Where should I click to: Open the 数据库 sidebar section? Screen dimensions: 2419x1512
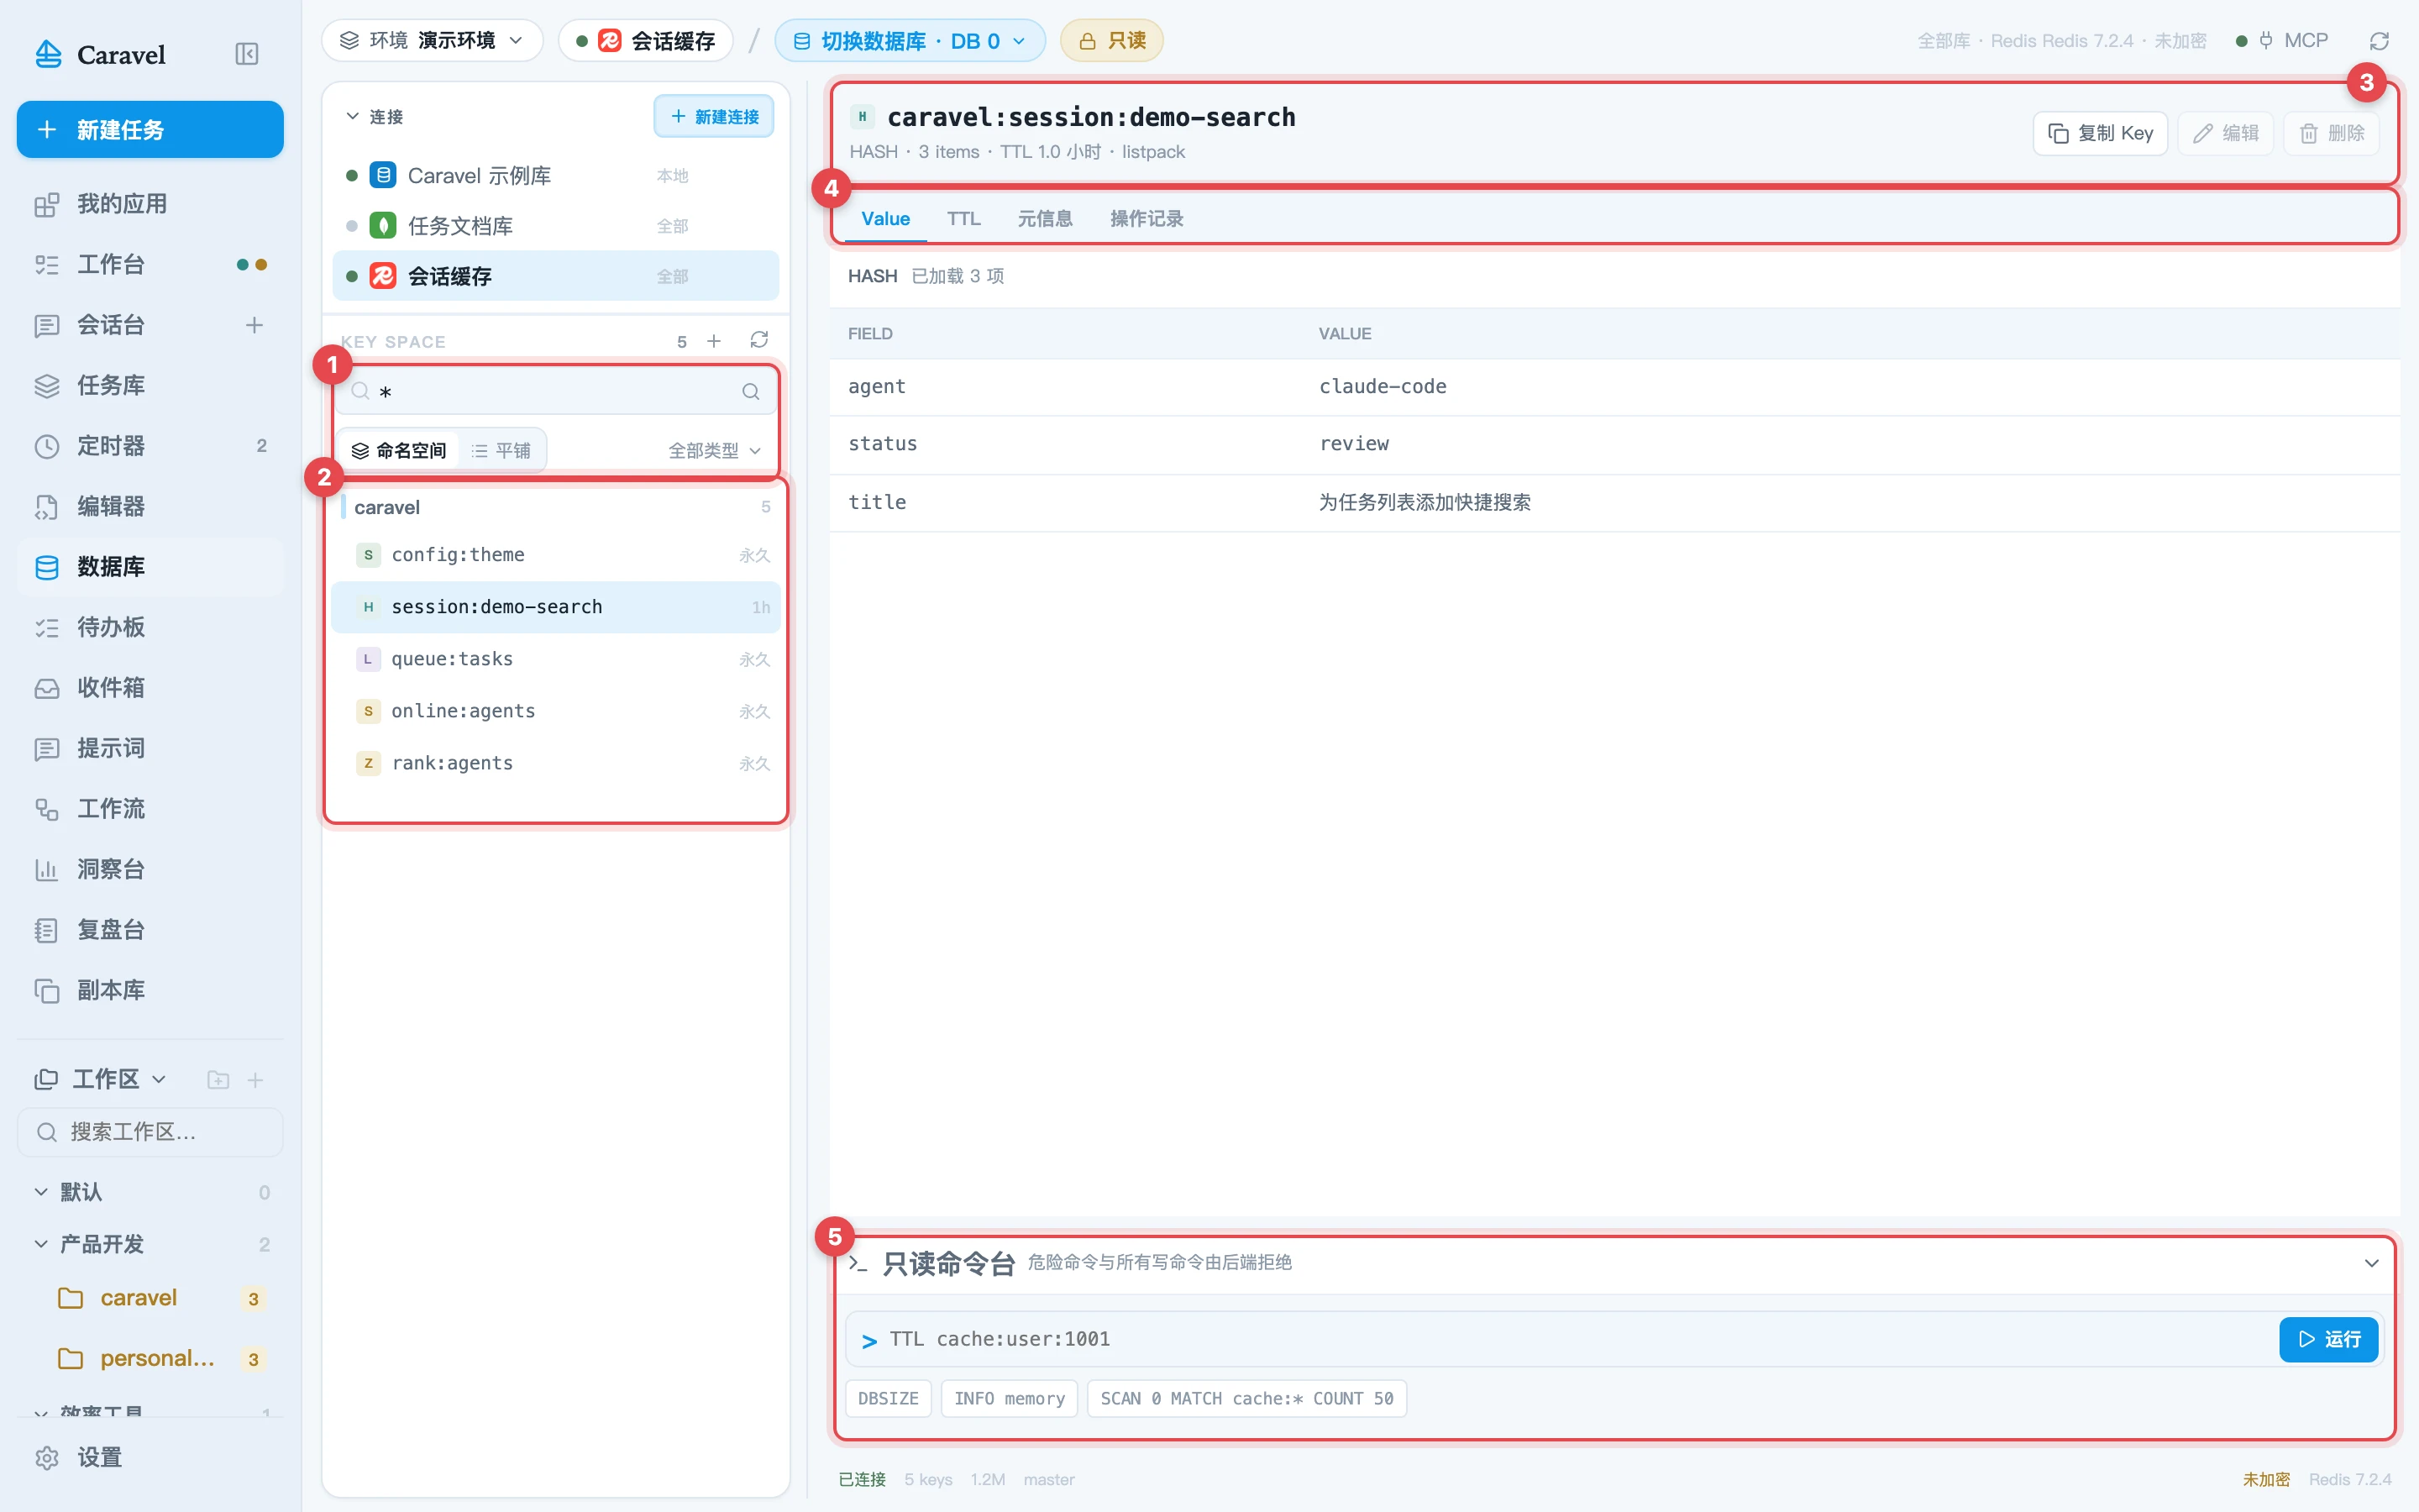tap(150, 567)
